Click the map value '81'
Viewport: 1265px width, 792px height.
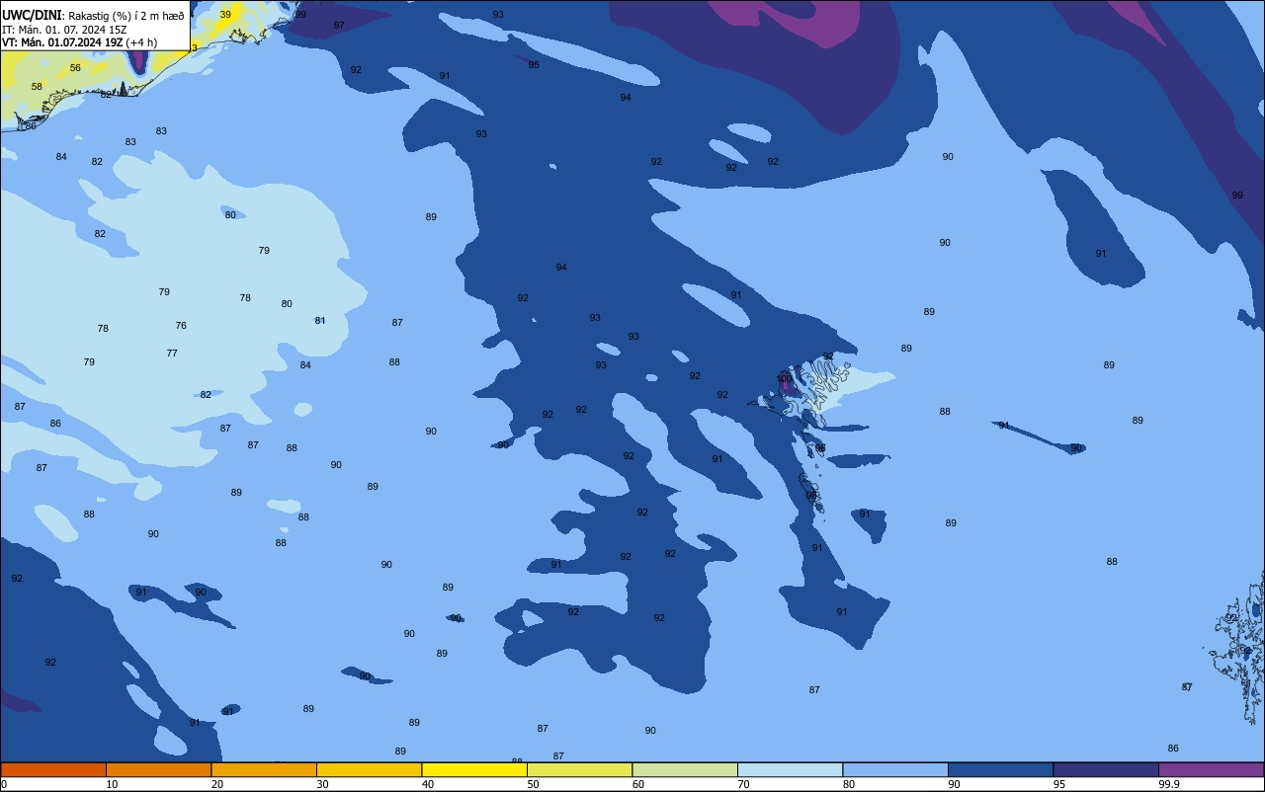click(x=320, y=321)
